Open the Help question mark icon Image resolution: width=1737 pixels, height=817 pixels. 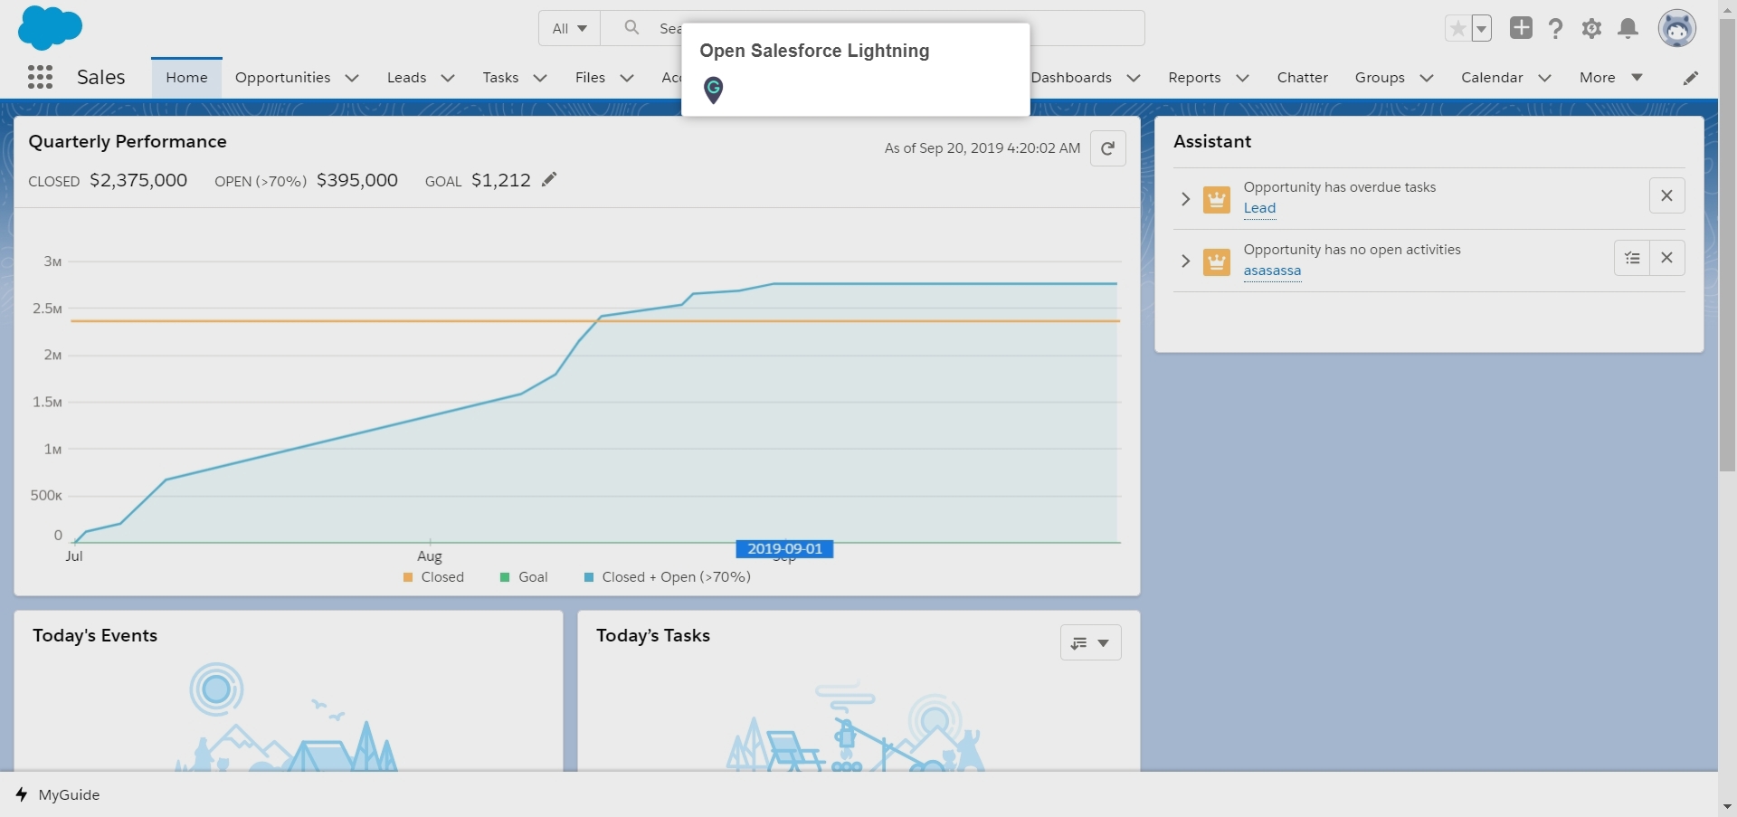1555,29
